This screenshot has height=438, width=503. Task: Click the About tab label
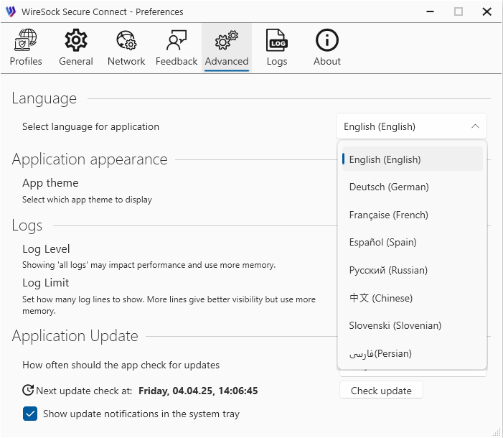pos(327,61)
